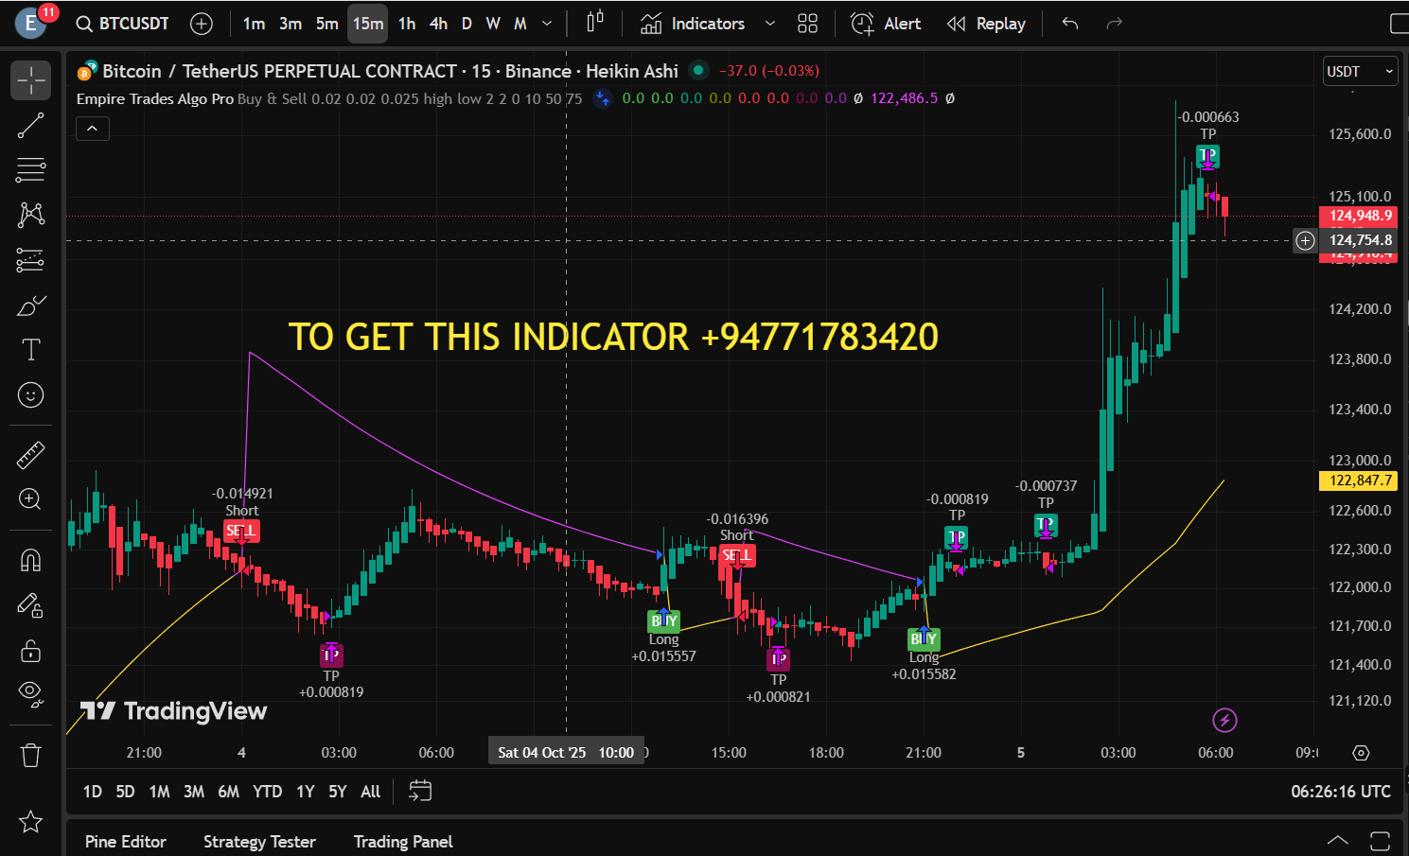Create an Alert

click(886, 24)
